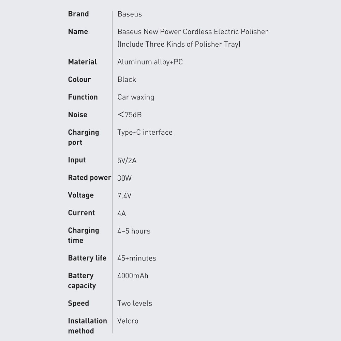Click the Speed value 'Two levels'
The image size is (341, 341).
pos(135,303)
